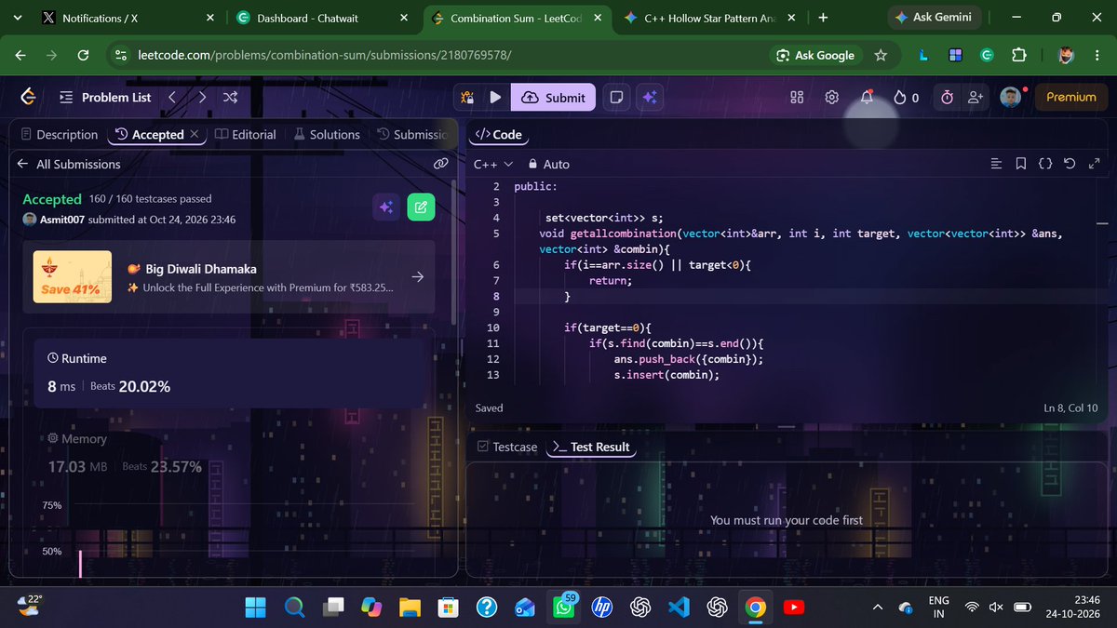Open the layout grid icon

coord(797,97)
